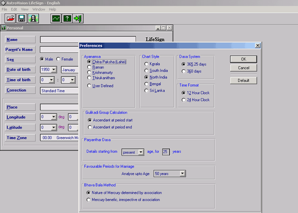Image resolution: width=298 pixels, height=213 pixels.
Task: Pick Thirukanitham ayanamsa
Action: pos(101,78)
